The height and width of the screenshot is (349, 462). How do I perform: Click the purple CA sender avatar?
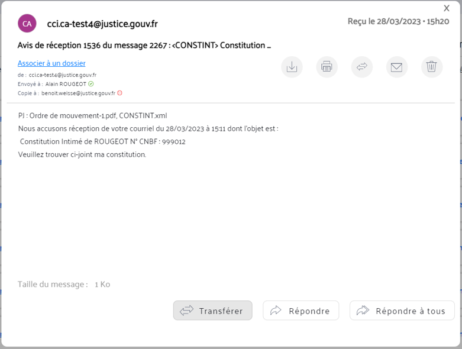tap(27, 24)
